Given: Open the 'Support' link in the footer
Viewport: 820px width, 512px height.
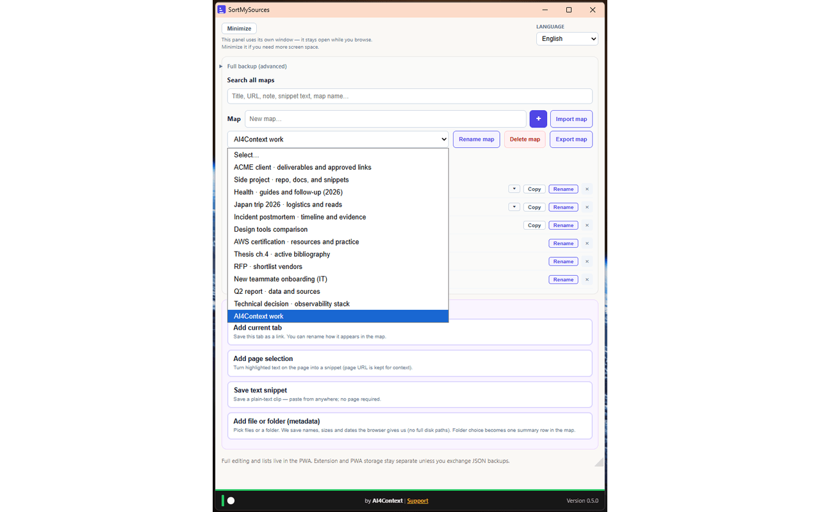Looking at the screenshot, I should (x=418, y=500).
